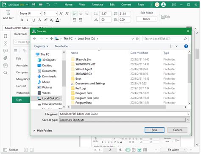This screenshot has width=201, height=154.
Task: Select Downloads in navigation tree
Action: point(49,76)
